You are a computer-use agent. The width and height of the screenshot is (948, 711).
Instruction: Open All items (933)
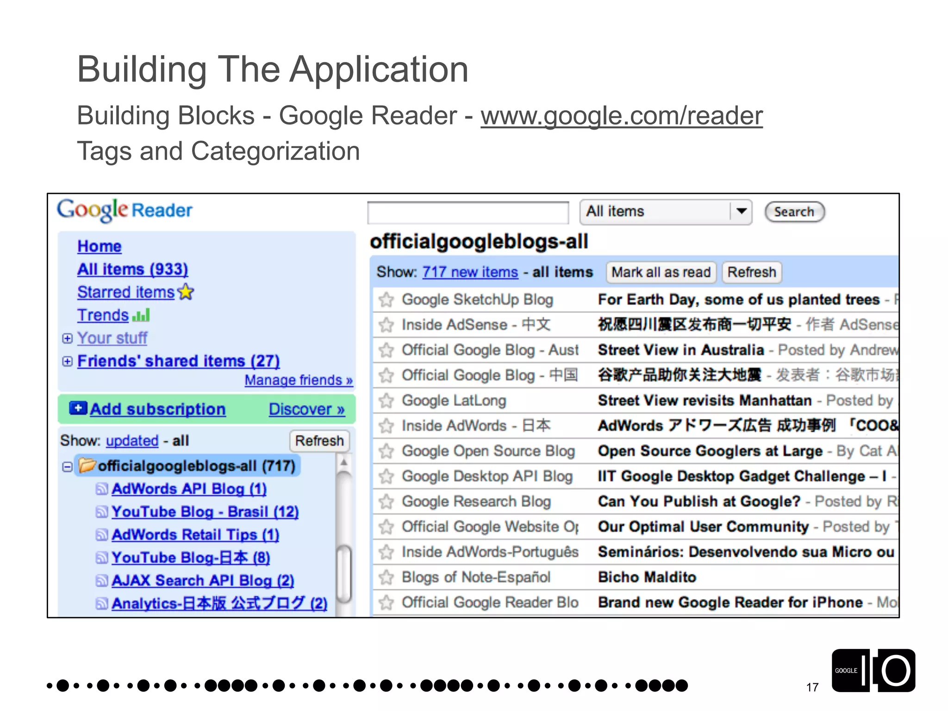133,269
